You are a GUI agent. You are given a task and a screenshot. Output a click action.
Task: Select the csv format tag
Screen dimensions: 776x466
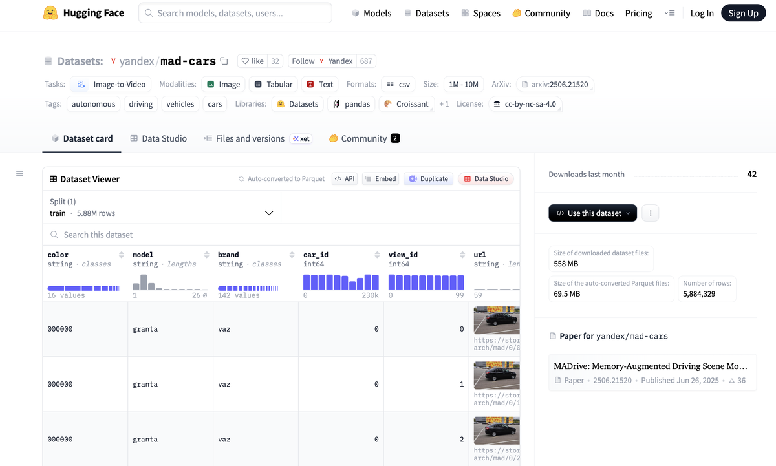(398, 84)
